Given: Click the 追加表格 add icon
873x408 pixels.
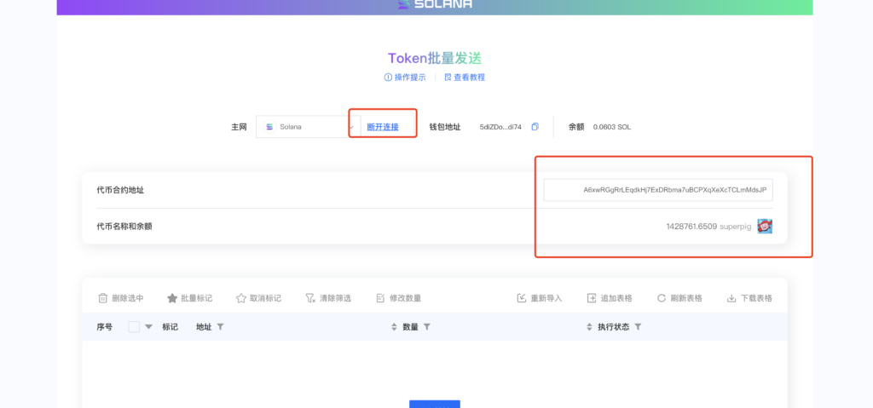Looking at the screenshot, I should 592,298.
